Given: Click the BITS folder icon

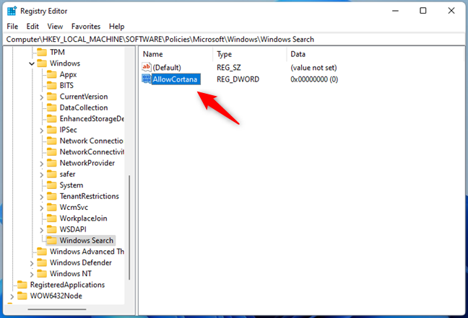Looking at the screenshot, I should pos(51,85).
